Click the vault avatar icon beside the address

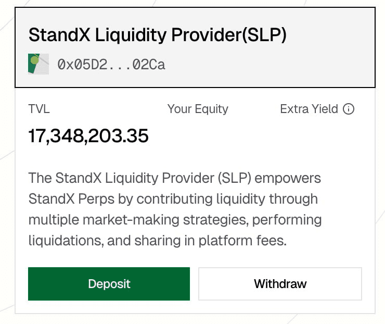tap(38, 64)
